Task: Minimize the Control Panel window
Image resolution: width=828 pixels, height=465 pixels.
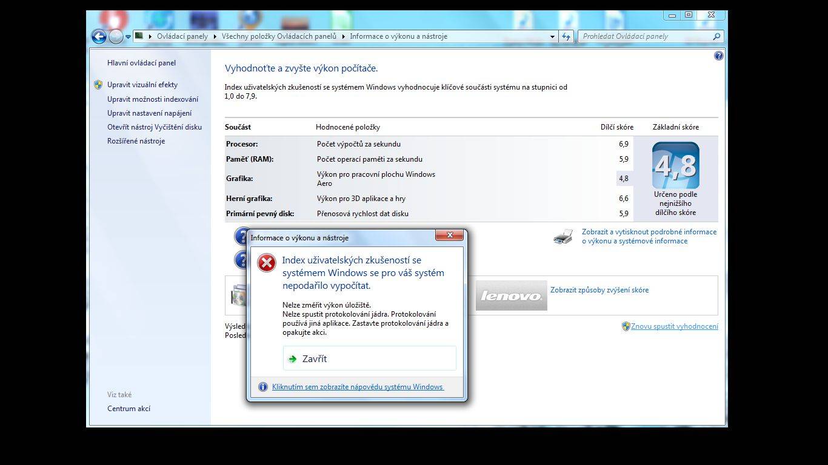Action: tap(672, 15)
